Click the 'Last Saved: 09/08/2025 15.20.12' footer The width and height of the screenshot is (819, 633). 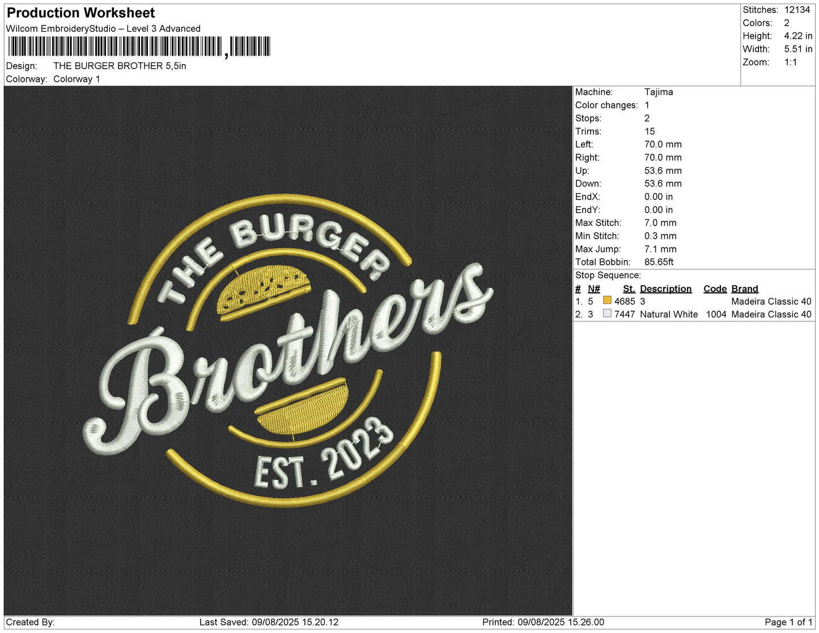[x=269, y=622]
